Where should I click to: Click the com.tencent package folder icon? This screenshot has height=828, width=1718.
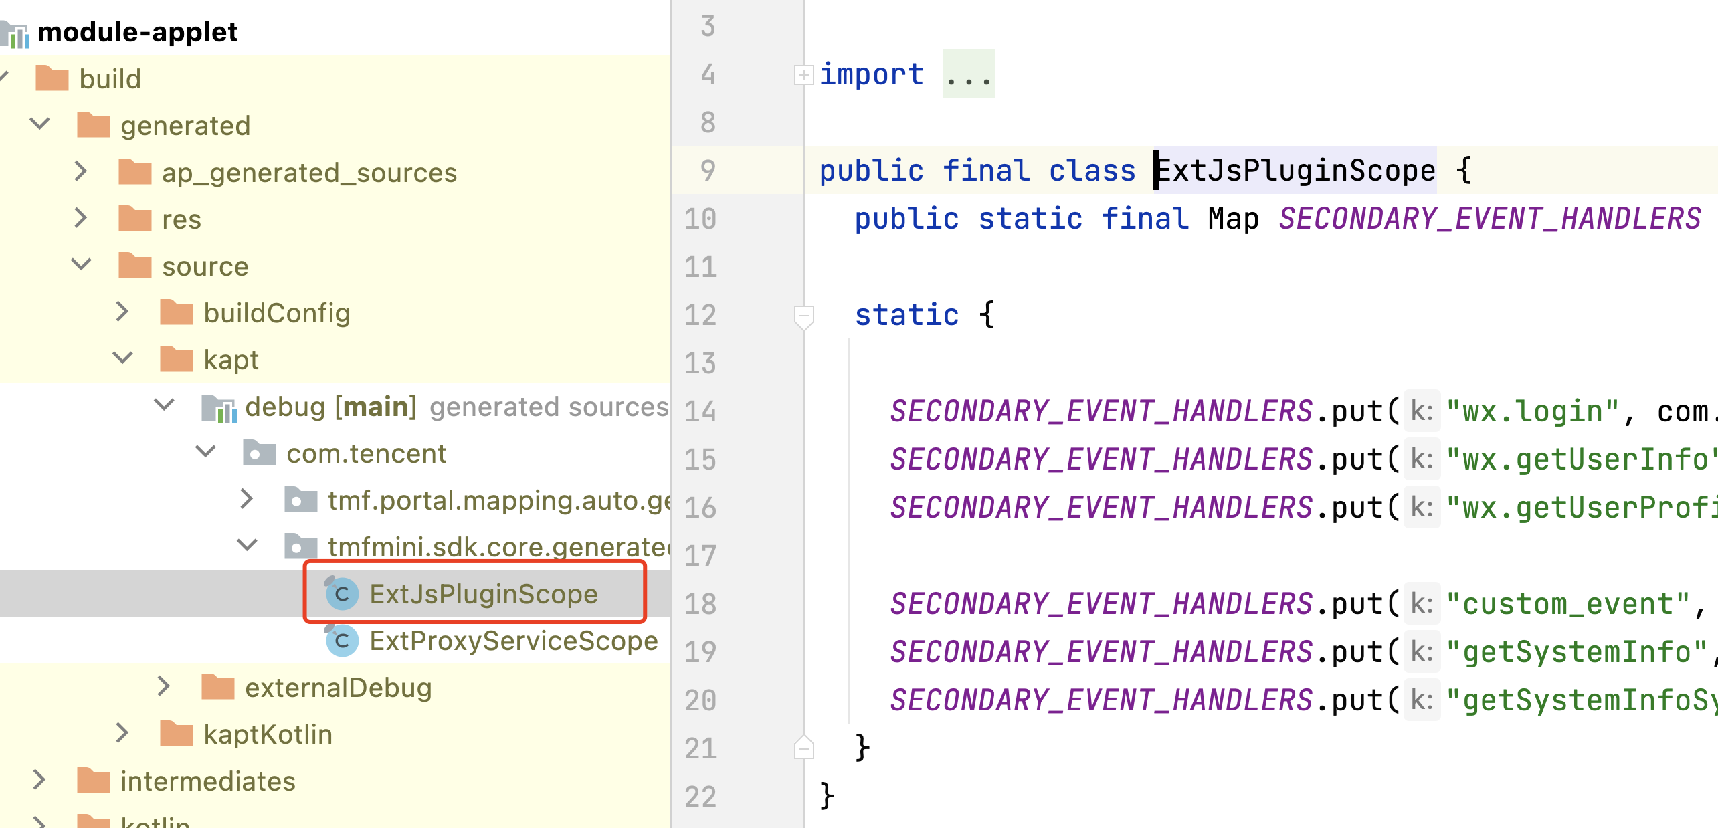coord(259,453)
